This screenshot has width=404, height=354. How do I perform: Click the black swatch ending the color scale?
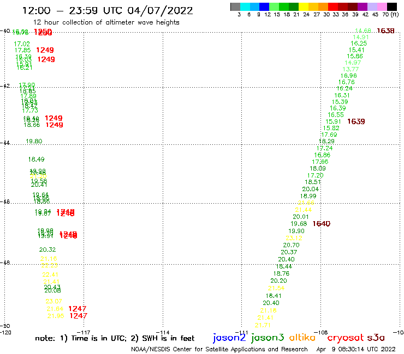pos(391,7)
